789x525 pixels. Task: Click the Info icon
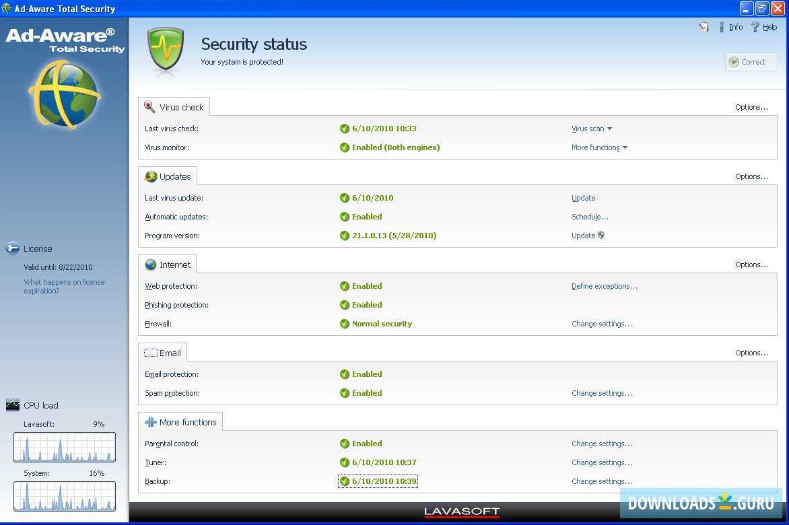722,27
